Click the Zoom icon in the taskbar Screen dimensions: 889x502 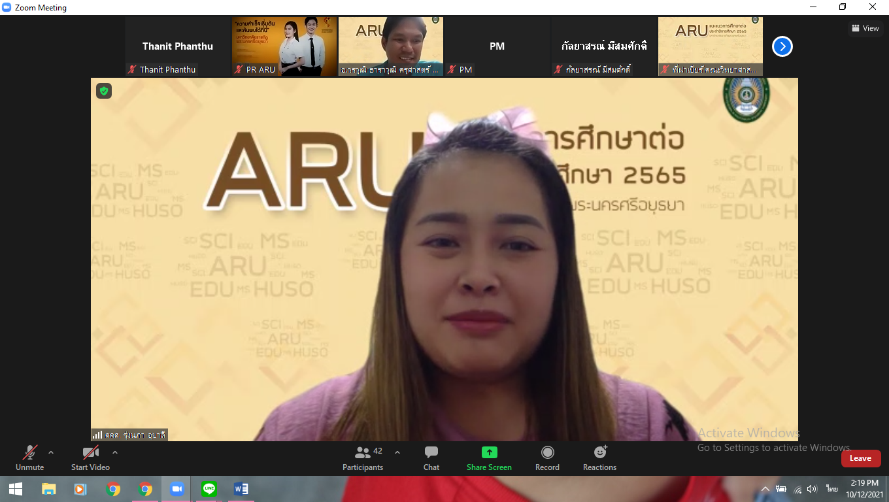coord(176,489)
